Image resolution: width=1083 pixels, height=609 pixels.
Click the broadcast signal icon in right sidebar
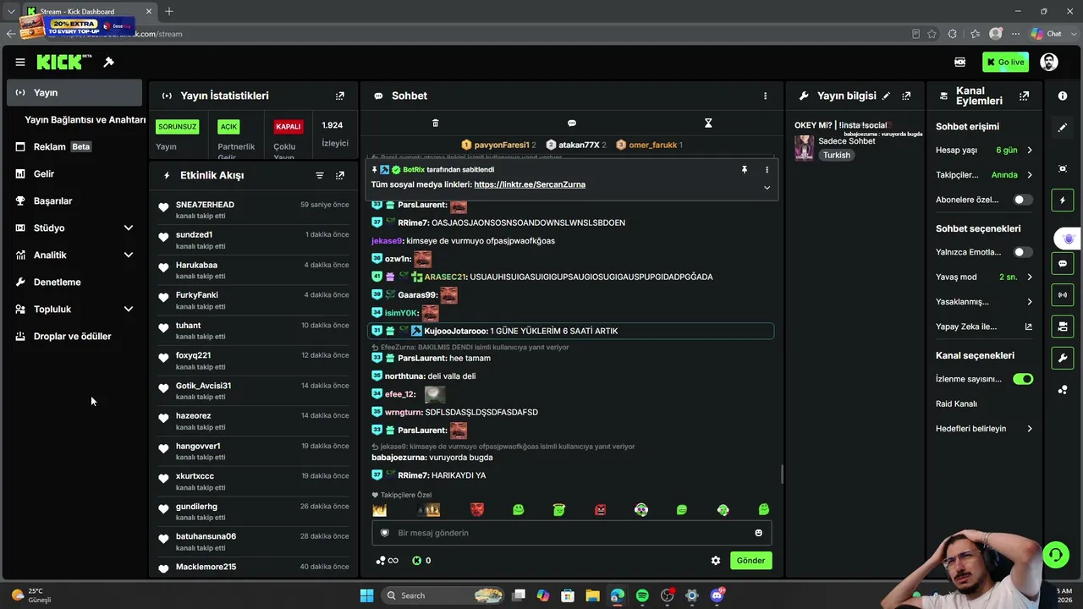tap(1063, 294)
